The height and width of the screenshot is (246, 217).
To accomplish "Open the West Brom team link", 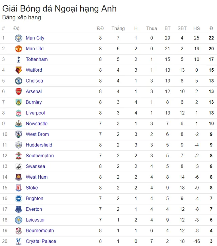I will [x=37, y=134].
